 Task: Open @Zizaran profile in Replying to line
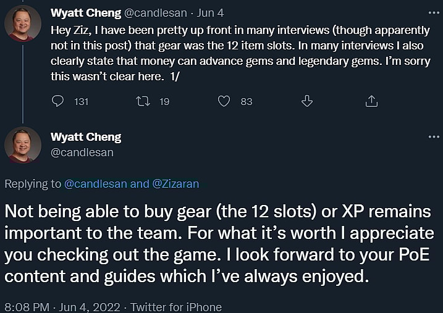tap(175, 183)
